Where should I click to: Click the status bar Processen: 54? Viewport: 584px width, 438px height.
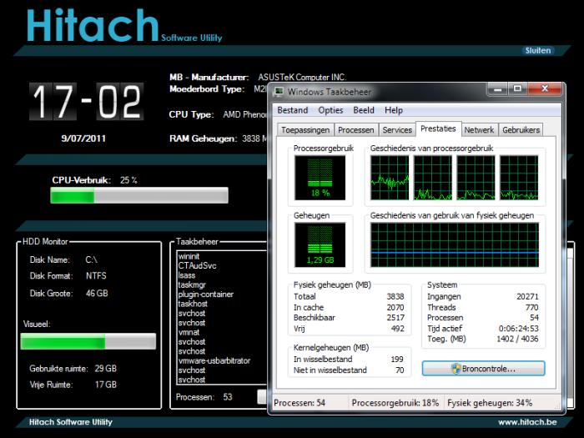[x=300, y=403]
